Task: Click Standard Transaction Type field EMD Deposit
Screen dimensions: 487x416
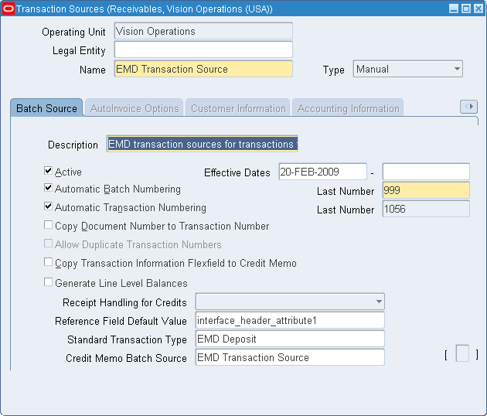Action: [x=290, y=339]
